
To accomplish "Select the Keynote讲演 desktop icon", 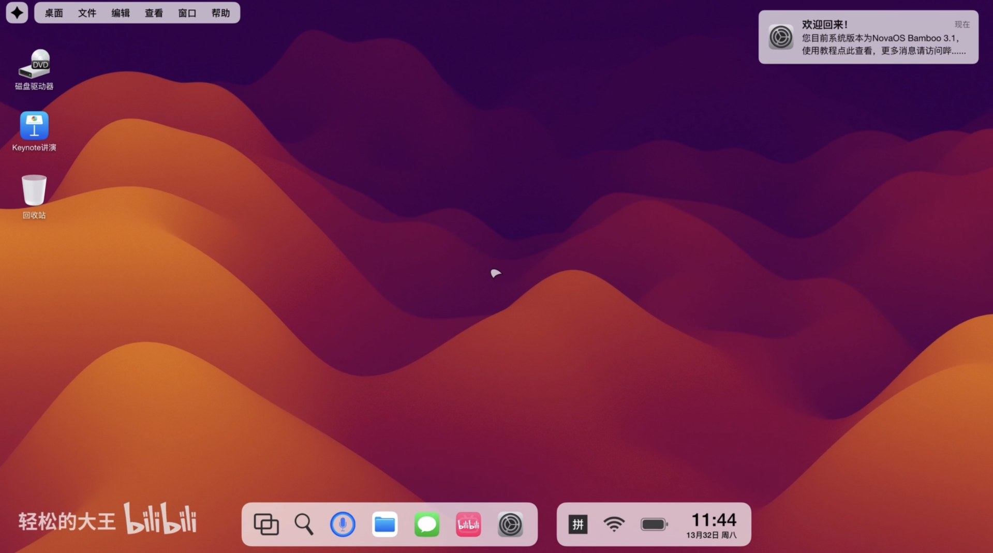I will pos(34,131).
